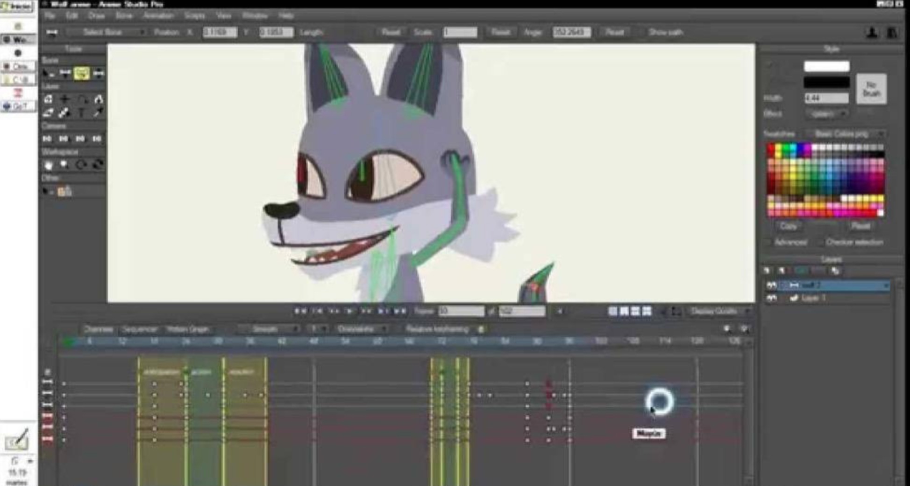Open the Smooth interpolation dropdown
Screen dimensions: 910x486
click(x=270, y=329)
